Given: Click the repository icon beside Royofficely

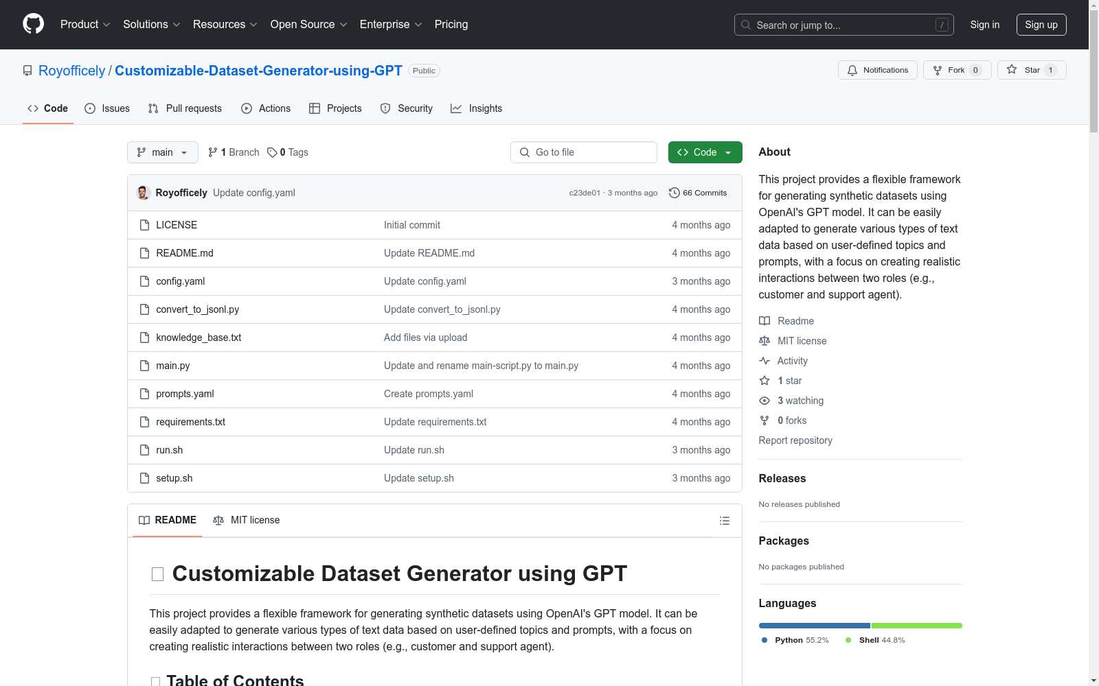Looking at the screenshot, I should [27, 71].
